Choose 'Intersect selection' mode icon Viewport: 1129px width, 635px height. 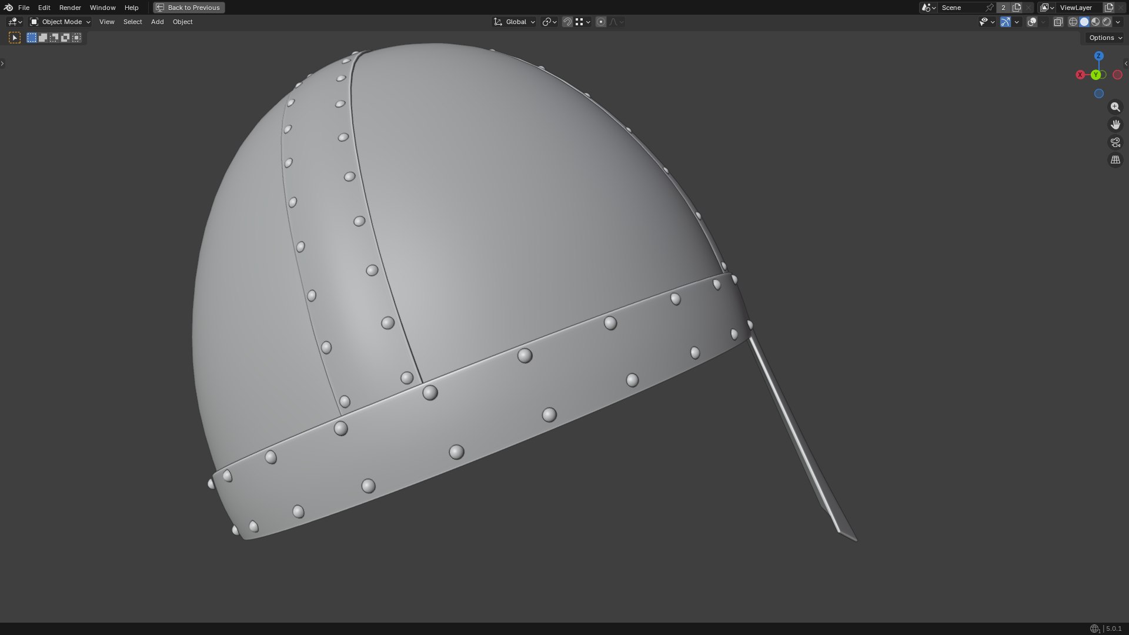coord(76,38)
